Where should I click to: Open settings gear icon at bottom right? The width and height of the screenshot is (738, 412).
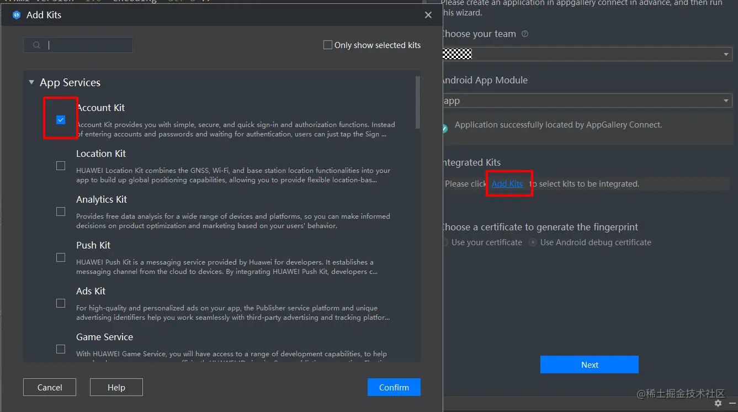click(x=718, y=403)
